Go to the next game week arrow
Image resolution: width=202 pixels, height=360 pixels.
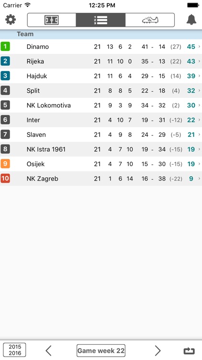coord(157,350)
